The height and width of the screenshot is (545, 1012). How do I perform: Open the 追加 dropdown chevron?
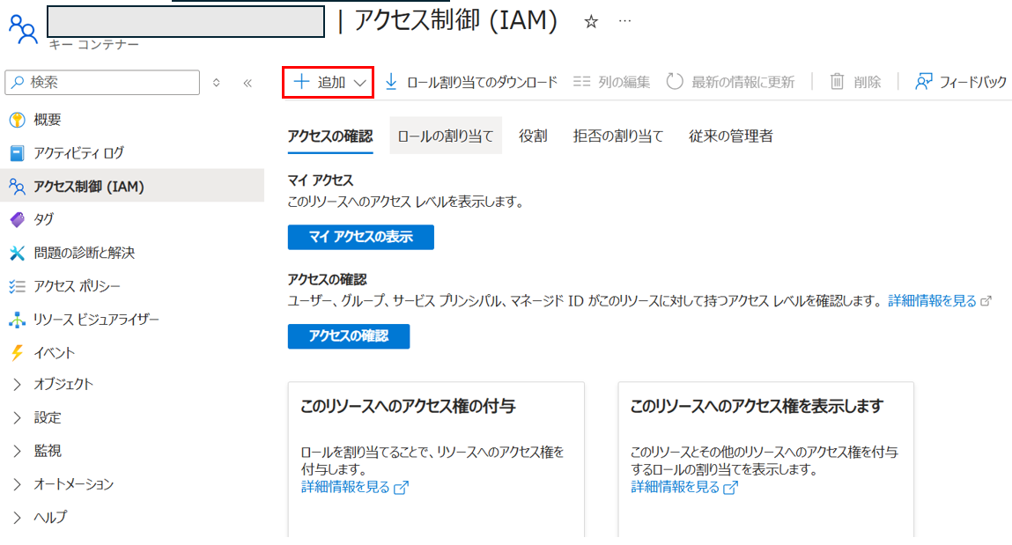(x=360, y=83)
